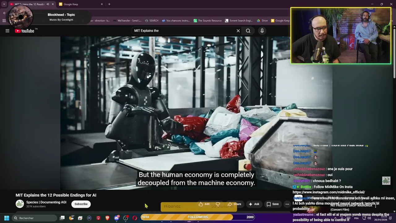396x223 pixels.
Task: Click the video player to pause
Action: (x=196, y=113)
